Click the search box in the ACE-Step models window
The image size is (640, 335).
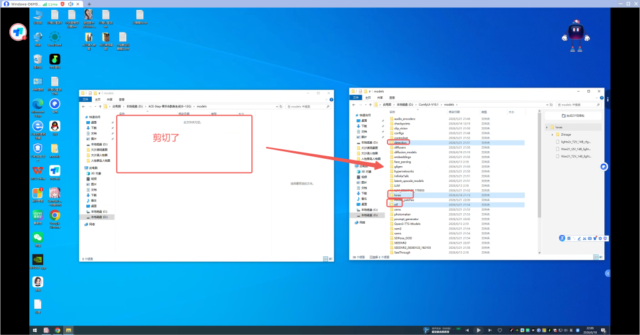click(x=308, y=106)
